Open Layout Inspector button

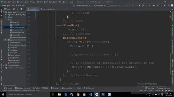pyautogui.click(x=163, y=88)
